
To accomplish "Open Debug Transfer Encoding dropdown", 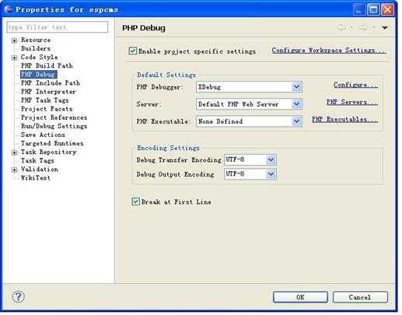I will [271, 159].
